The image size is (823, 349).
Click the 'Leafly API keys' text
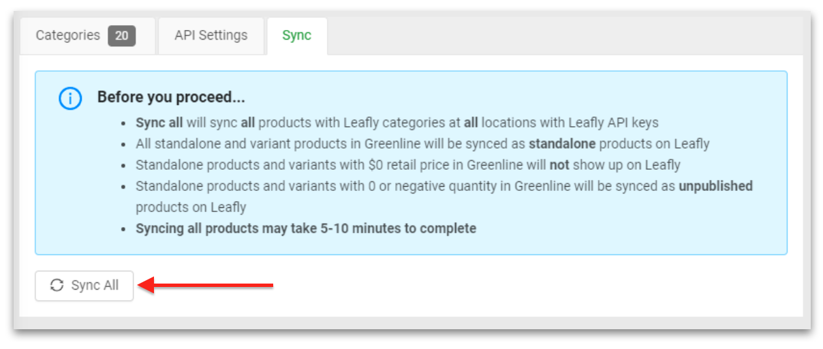click(619, 123)
